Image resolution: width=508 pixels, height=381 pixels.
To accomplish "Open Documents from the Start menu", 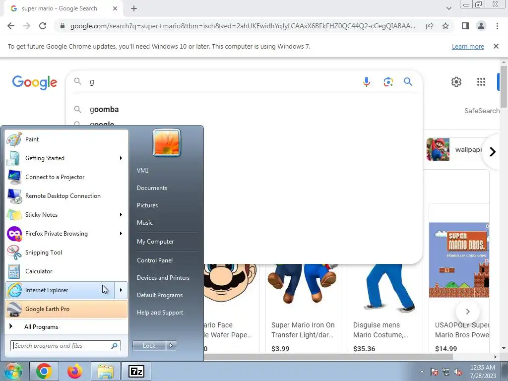I will [x=152, y=188].
